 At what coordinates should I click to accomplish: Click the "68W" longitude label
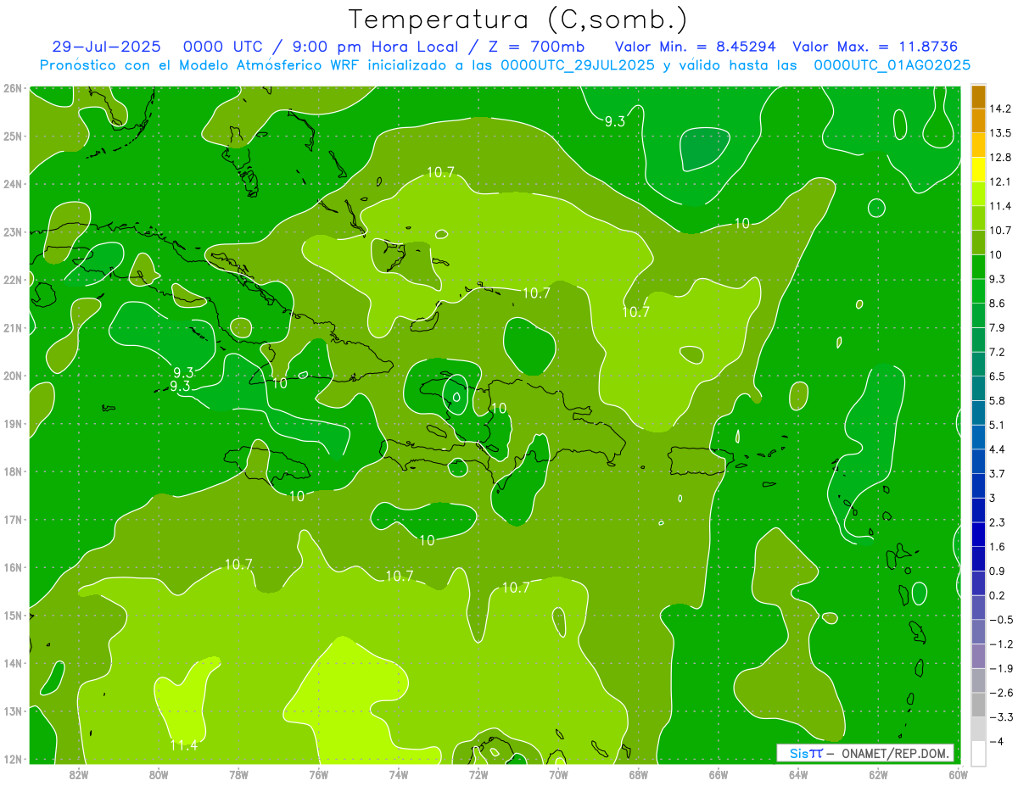click(639, 775)
